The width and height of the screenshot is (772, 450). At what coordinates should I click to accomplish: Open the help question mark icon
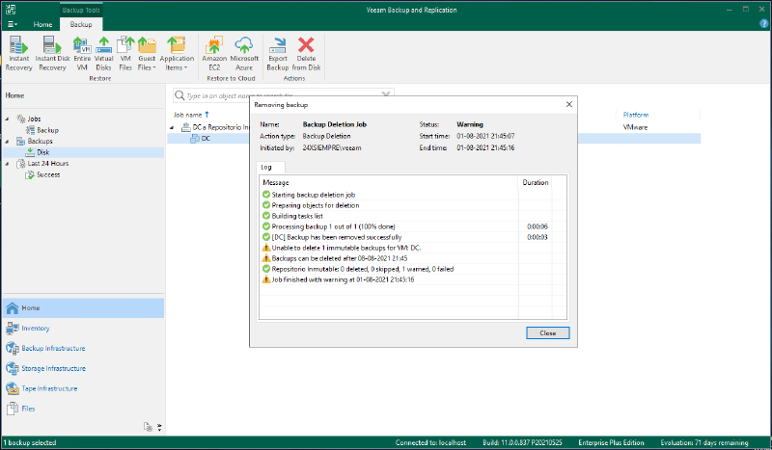click(x=763, y=23)
